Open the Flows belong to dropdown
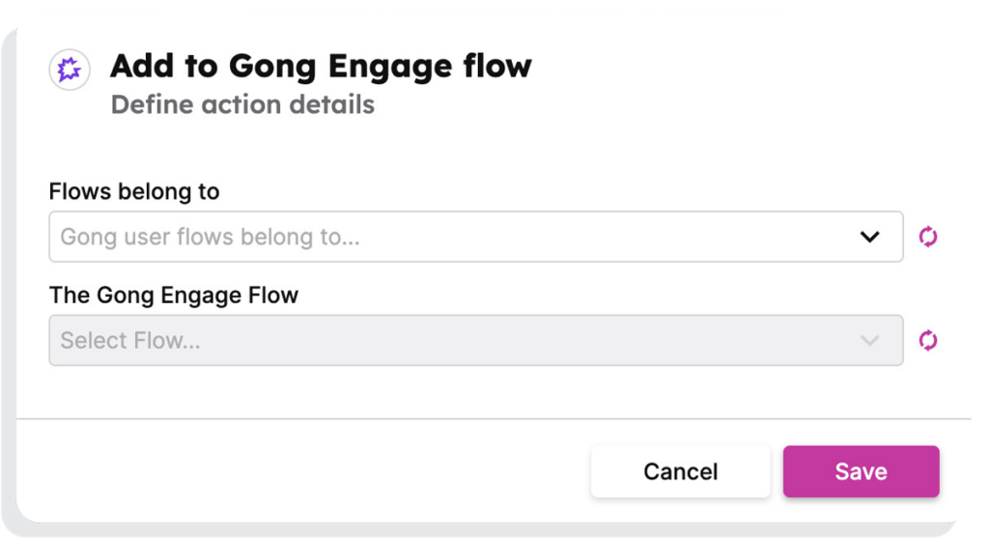The width and height of the screenshot is (989, 538). (x=475, y=237)
